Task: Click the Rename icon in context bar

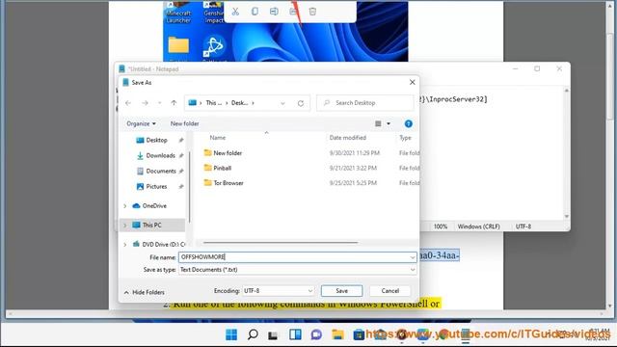Action: (274, 12)
